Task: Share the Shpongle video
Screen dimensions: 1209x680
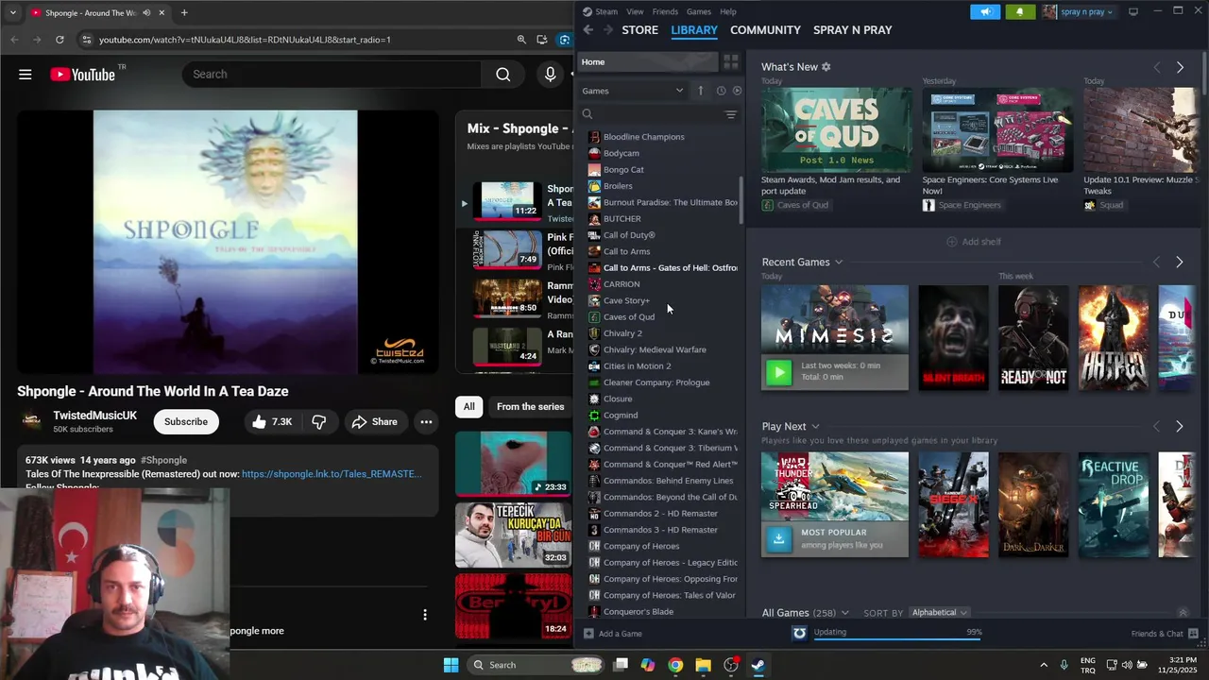Action: pos(375,422)
